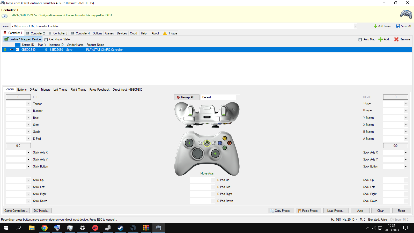Click the D-pad on the controller image
Image resolution: width=414 pixels, height=233 pixels.
point(198,154)
